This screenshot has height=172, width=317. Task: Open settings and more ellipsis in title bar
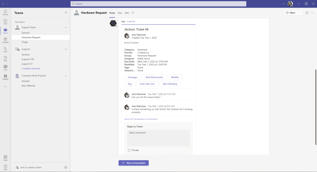click(284, 4)
